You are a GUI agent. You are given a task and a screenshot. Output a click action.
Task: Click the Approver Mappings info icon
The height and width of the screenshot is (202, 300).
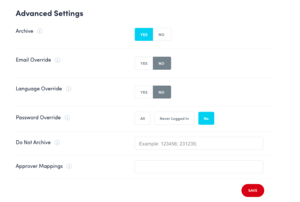pyautogui.click(x=69, y=166)
